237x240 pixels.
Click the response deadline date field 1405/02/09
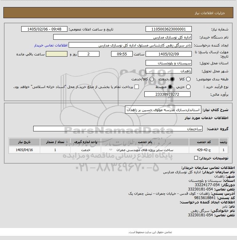(169, 54)
